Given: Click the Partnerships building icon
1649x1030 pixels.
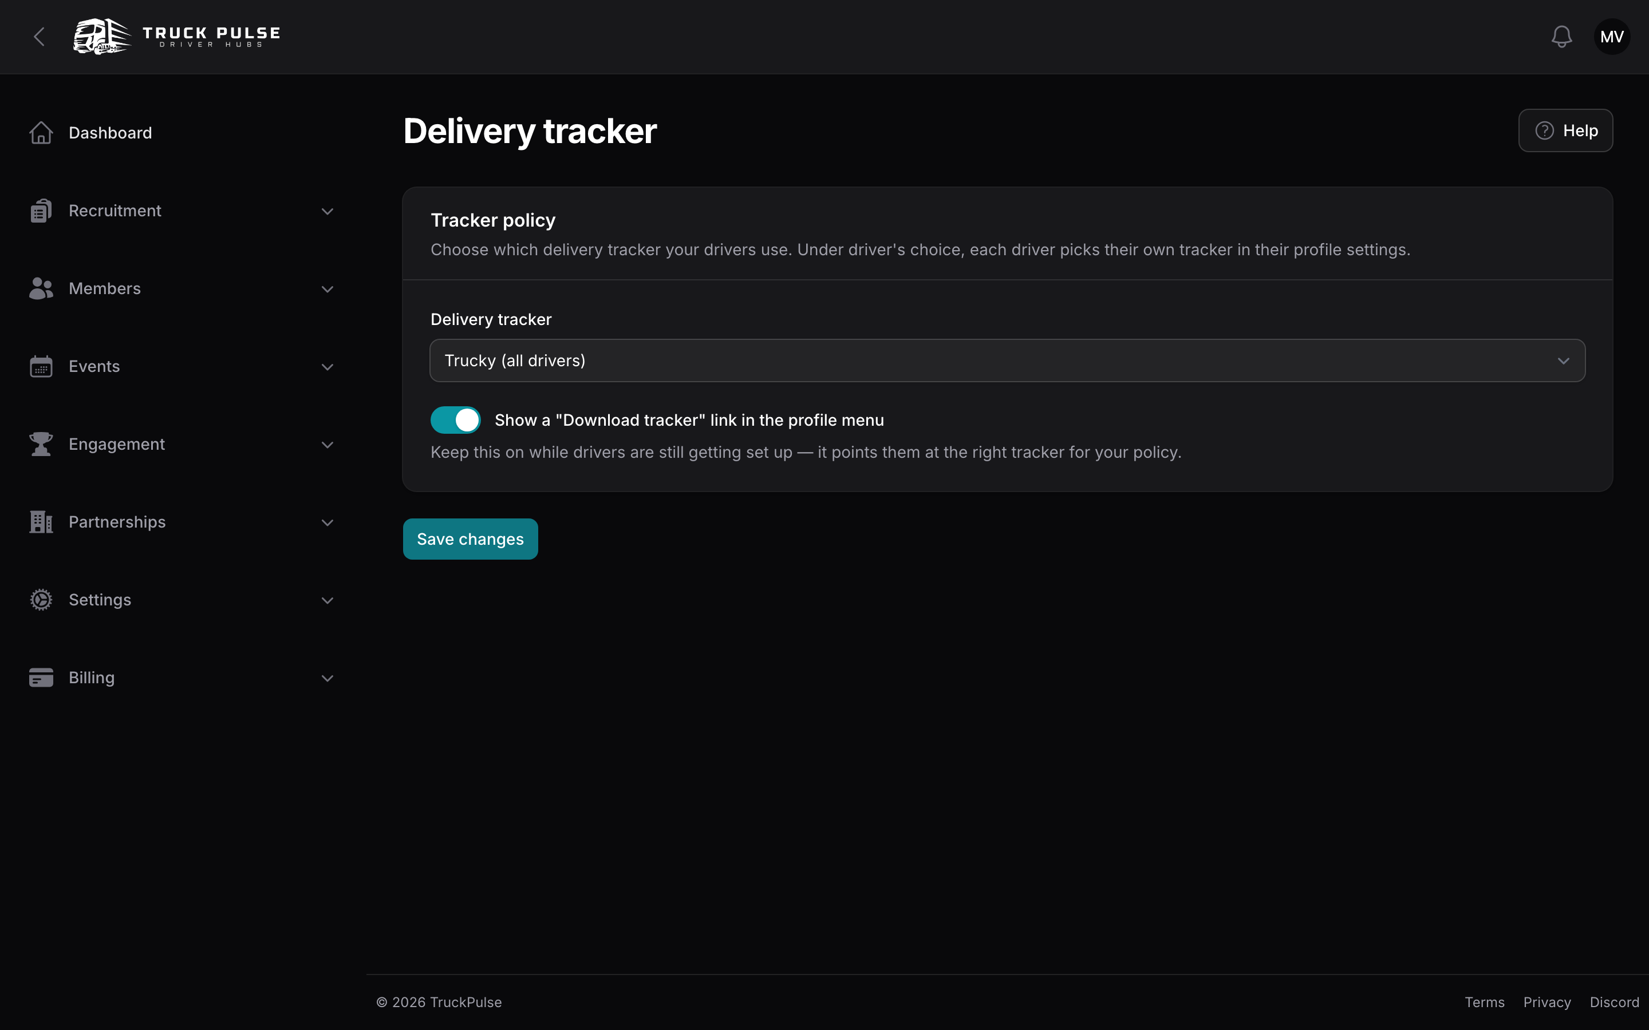Looking at the screenshot, I should click(x=41, y=522).
